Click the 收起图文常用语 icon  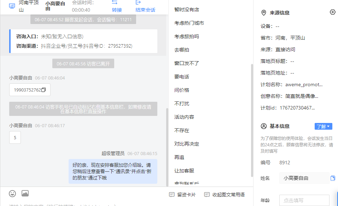(207, 195)
